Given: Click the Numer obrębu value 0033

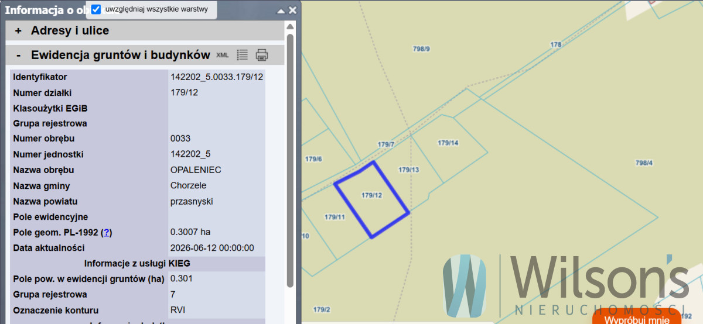Looking at the screenshot, I should tap(180, 139).
